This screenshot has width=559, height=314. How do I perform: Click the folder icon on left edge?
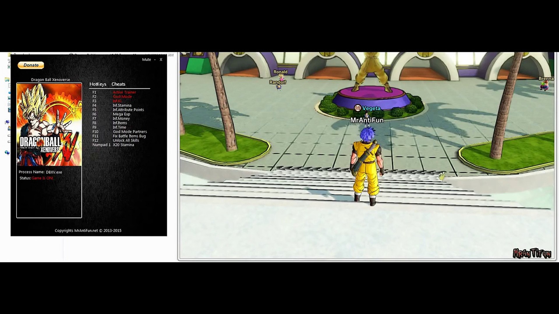(x=7, y=79)
